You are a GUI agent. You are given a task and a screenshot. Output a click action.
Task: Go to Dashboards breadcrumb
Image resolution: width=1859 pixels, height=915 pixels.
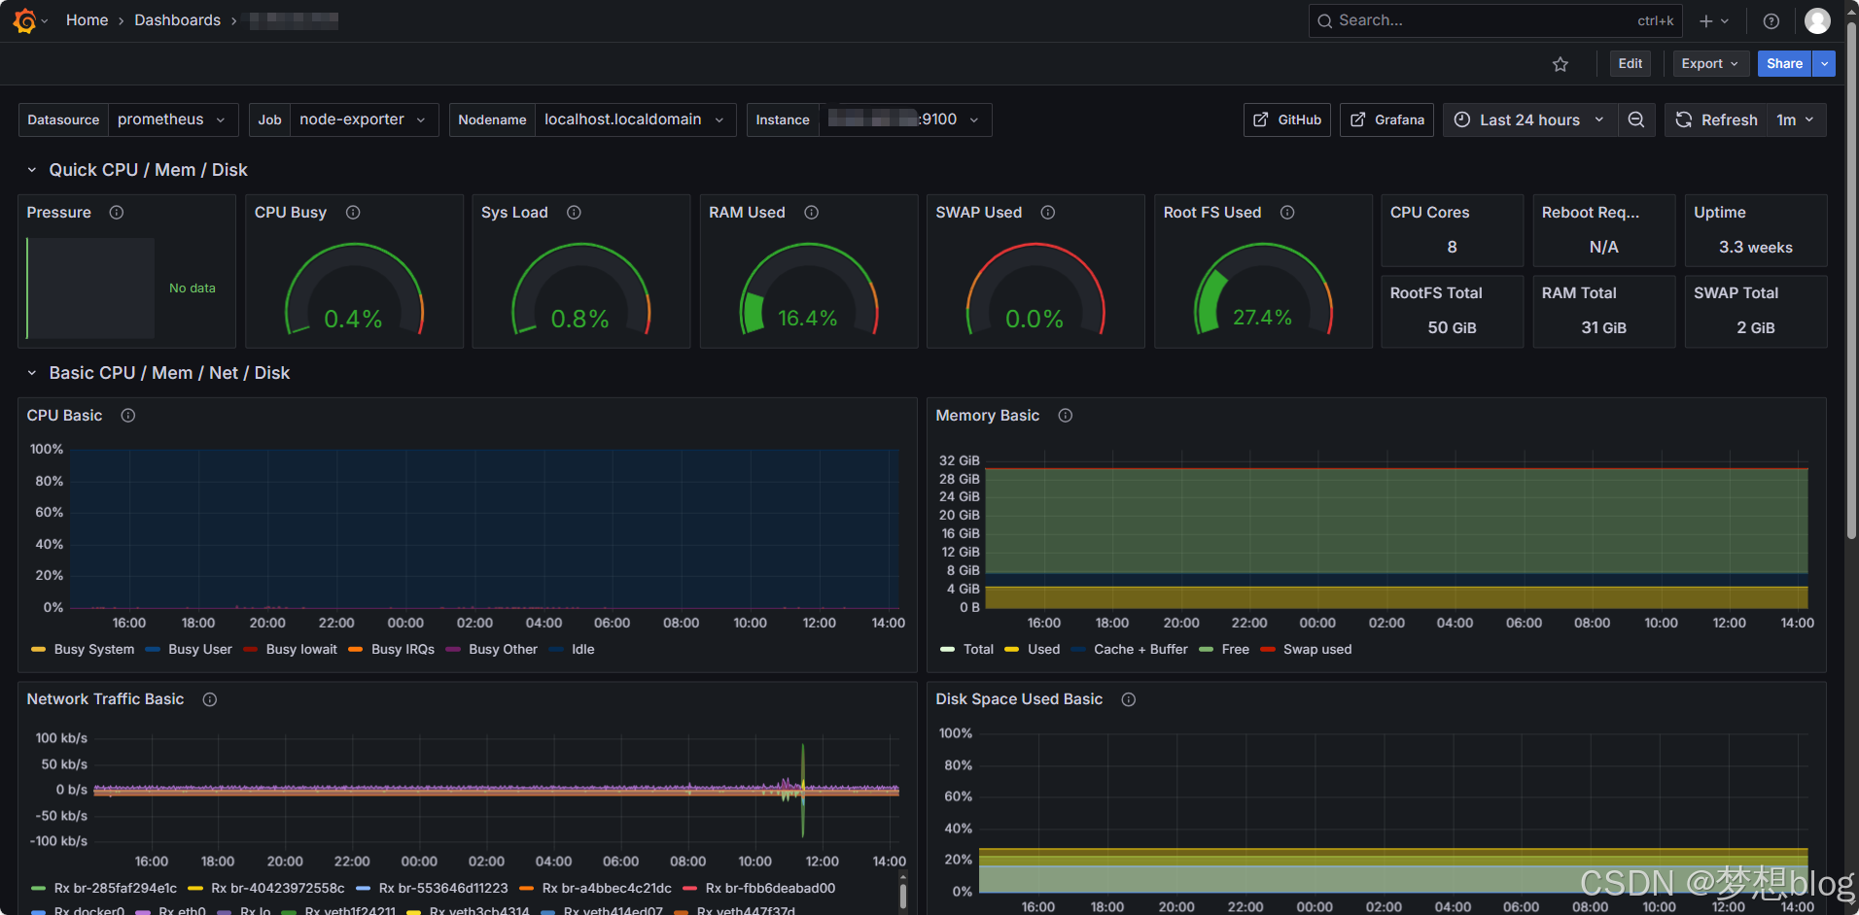(177, 20)
